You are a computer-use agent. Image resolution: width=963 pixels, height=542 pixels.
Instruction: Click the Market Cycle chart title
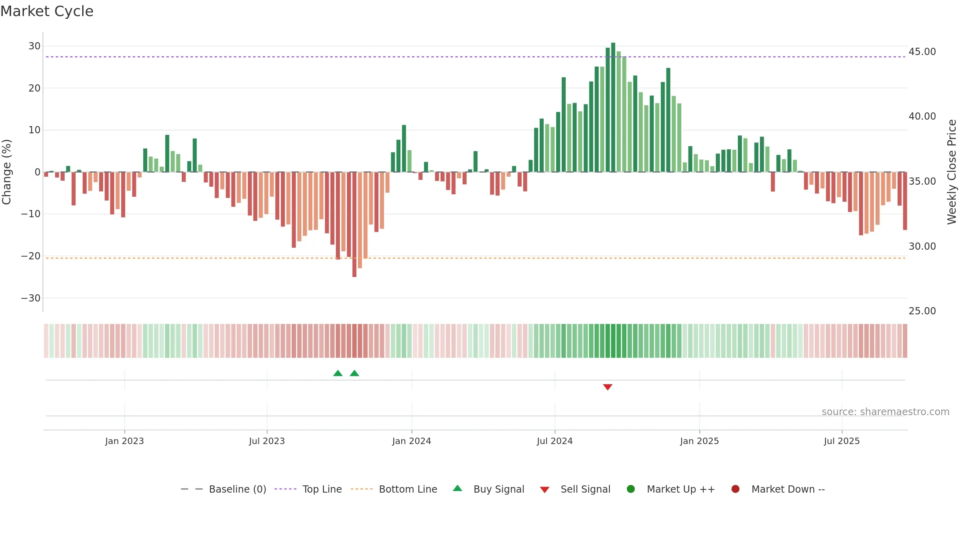click(47, 11)
